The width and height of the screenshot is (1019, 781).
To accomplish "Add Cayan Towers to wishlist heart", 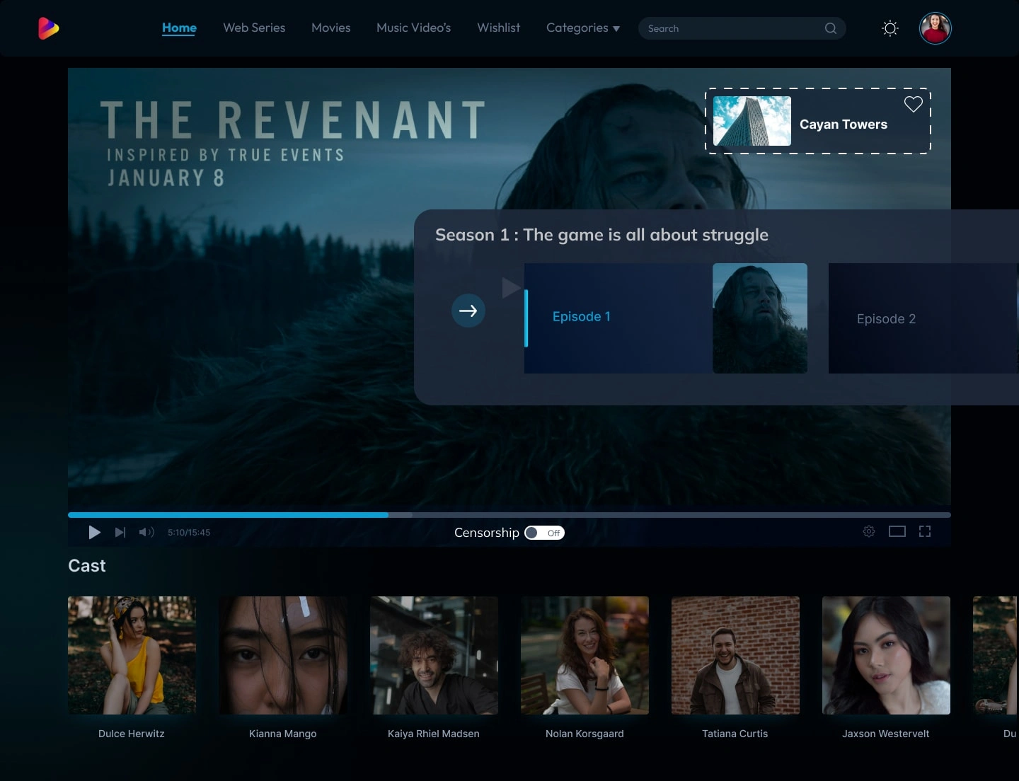I will pos(914,104).
